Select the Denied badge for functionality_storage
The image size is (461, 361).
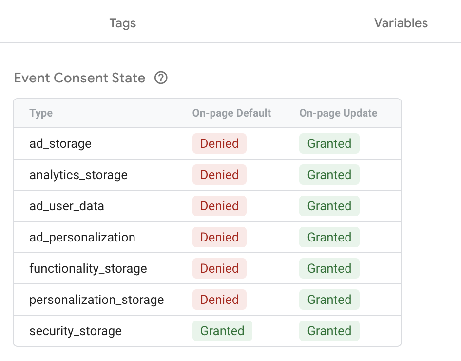click(x=219, y=268)
